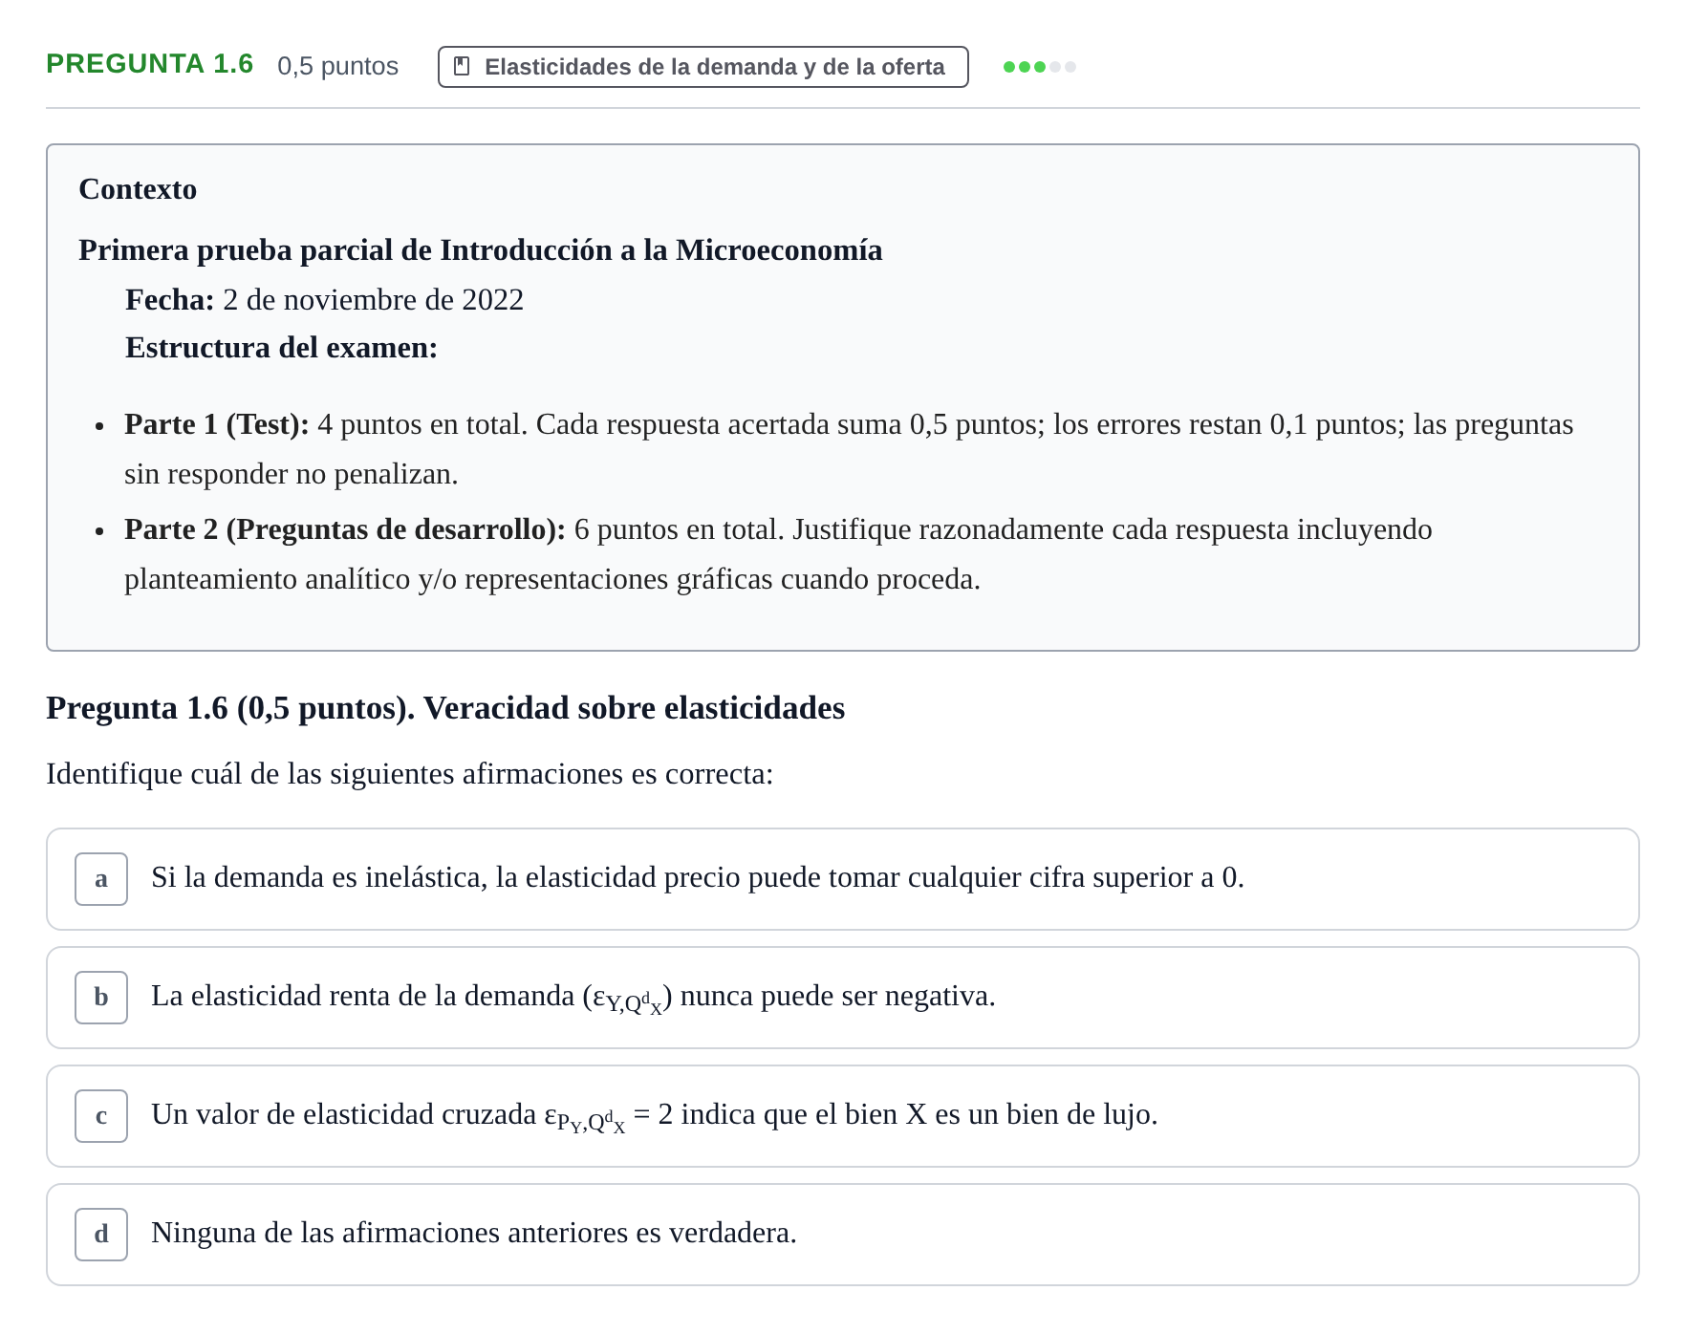Select answer option c letter box
The image size is (1686, 1334).
(101, 1116)
